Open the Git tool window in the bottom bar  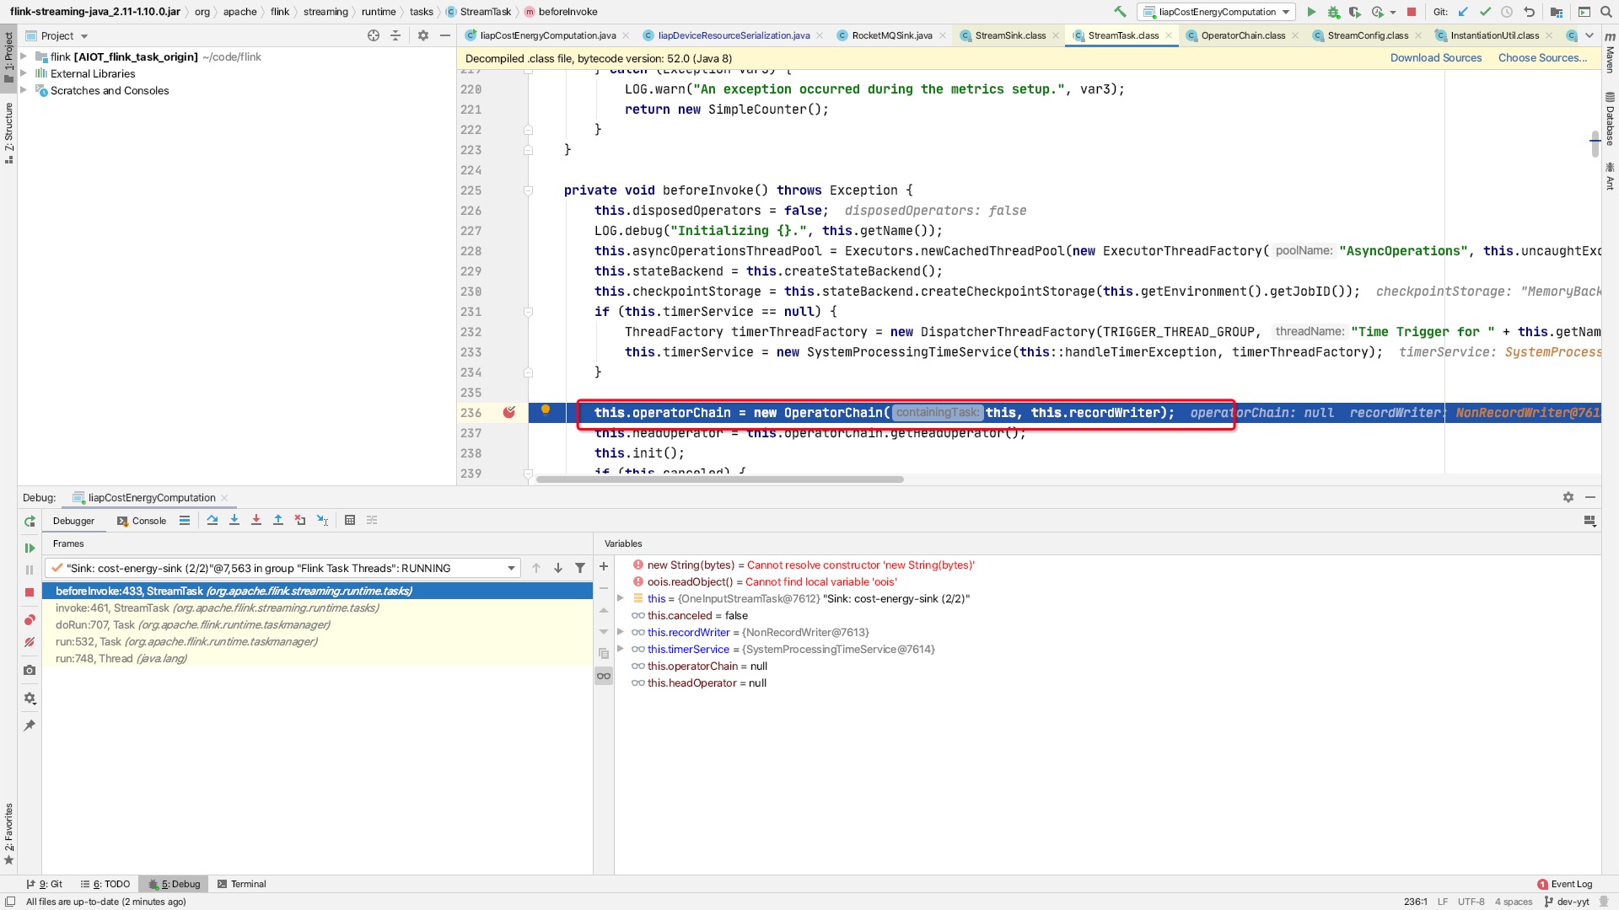click(45, 885)
